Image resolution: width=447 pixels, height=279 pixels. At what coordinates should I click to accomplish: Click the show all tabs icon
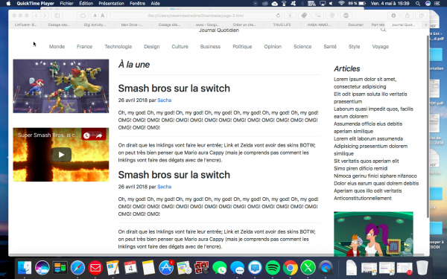(x=421, y=16)
